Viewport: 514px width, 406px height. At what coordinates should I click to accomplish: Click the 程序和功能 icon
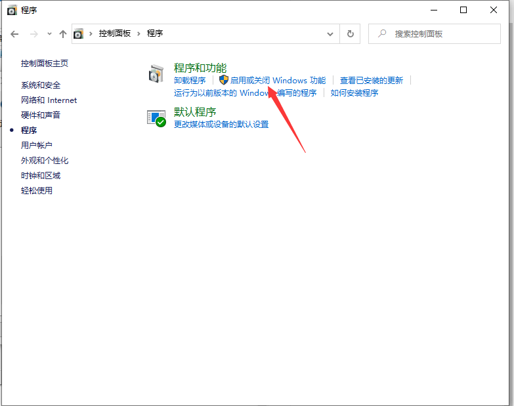[x=156, y=74]
